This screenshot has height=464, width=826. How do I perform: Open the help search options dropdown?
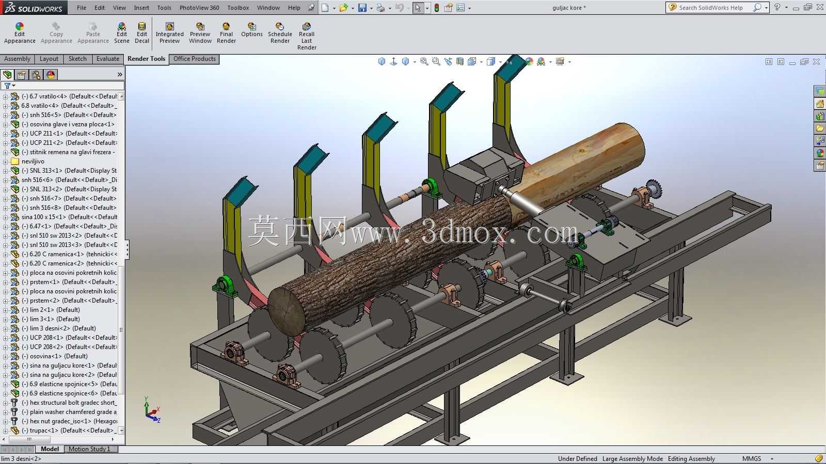[x=766, y=8]
